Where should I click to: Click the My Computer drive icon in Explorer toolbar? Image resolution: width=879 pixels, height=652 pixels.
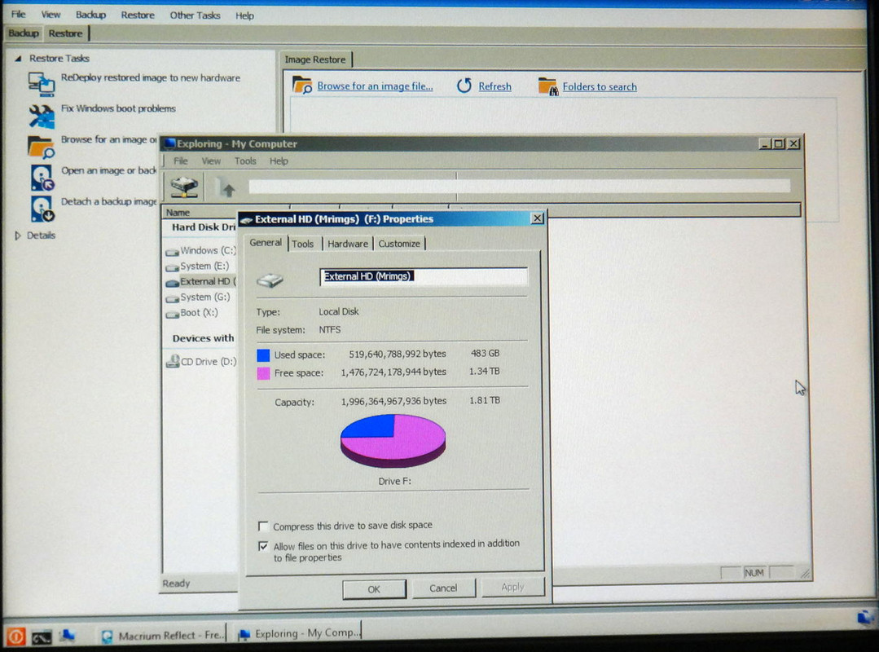(184, 186)
